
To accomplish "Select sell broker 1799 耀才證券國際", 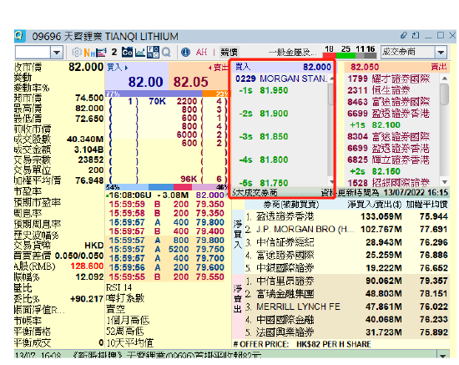I will coord(389,79).
